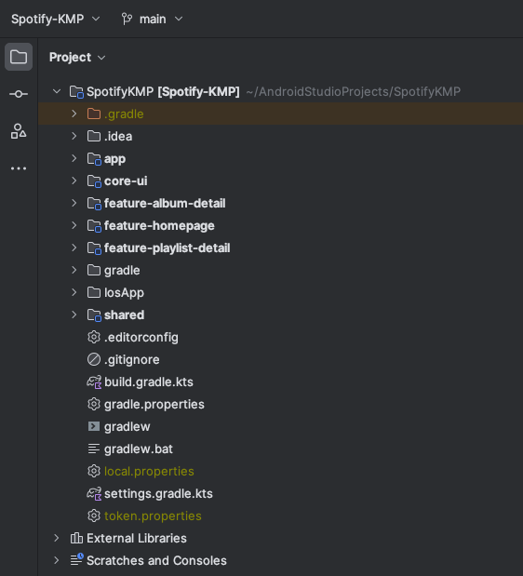Click the gradlew.bat text file icon
523x576 pixels.
[x=94, y=449]
